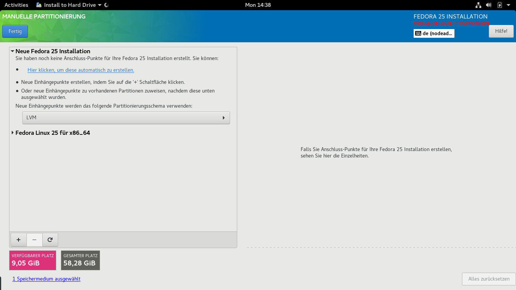Screen dimensions: 516x290
Task: Click the Fertig button
Action: tap(15, 31)
